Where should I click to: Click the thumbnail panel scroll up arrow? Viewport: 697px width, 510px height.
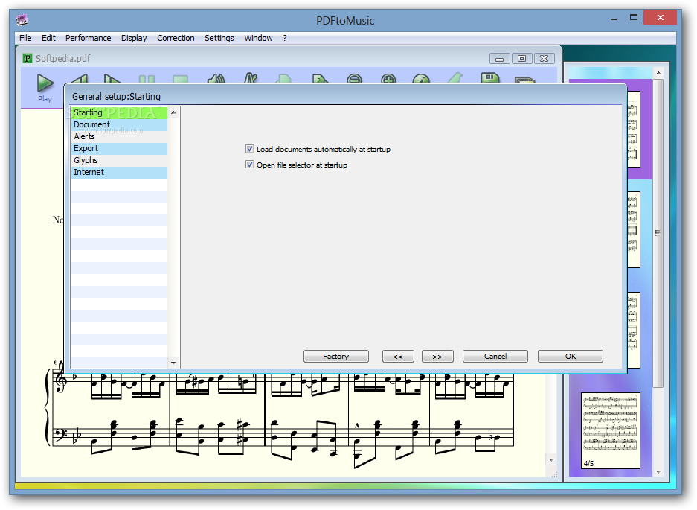click(658, 73)
